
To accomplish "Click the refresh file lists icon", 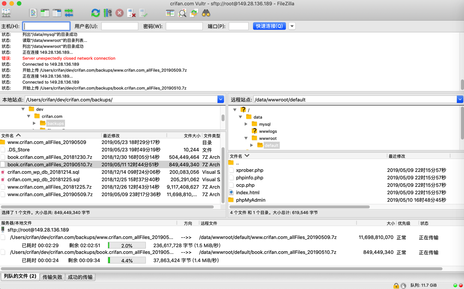I will pyautogui.click(x=95, y=13).
